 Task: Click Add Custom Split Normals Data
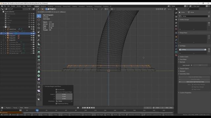pyautogui.click(x=194, y=82)
